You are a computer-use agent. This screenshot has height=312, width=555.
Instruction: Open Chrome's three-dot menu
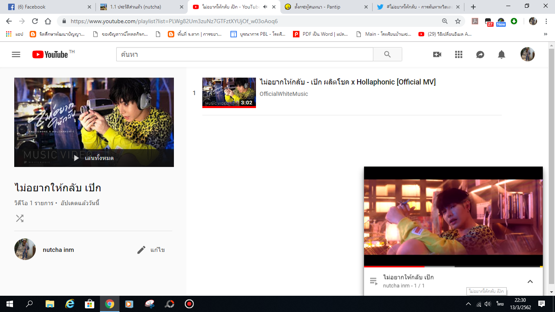point(546,21)
